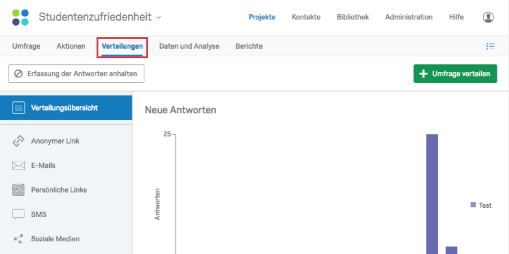Open the Hilfe menu
The height and width of the screenshot is (254, 509).
click(x=456, y=17)
